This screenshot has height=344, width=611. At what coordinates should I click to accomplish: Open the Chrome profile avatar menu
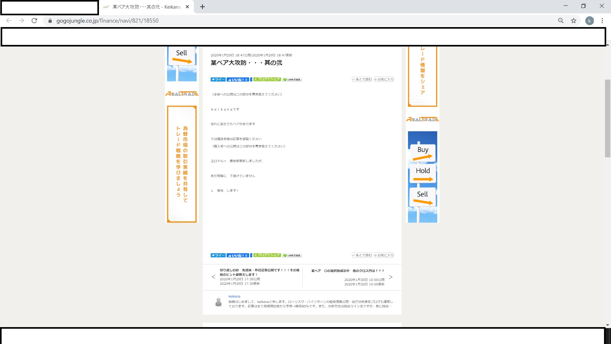click(589, 21)
